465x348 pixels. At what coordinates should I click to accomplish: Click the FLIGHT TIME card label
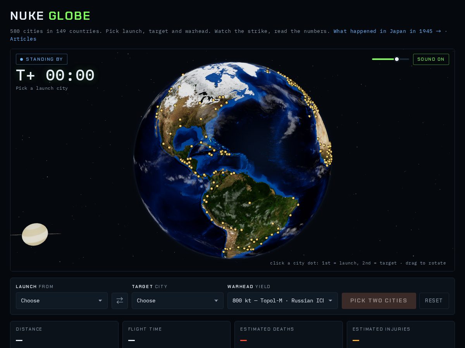[x=145, y=329]
